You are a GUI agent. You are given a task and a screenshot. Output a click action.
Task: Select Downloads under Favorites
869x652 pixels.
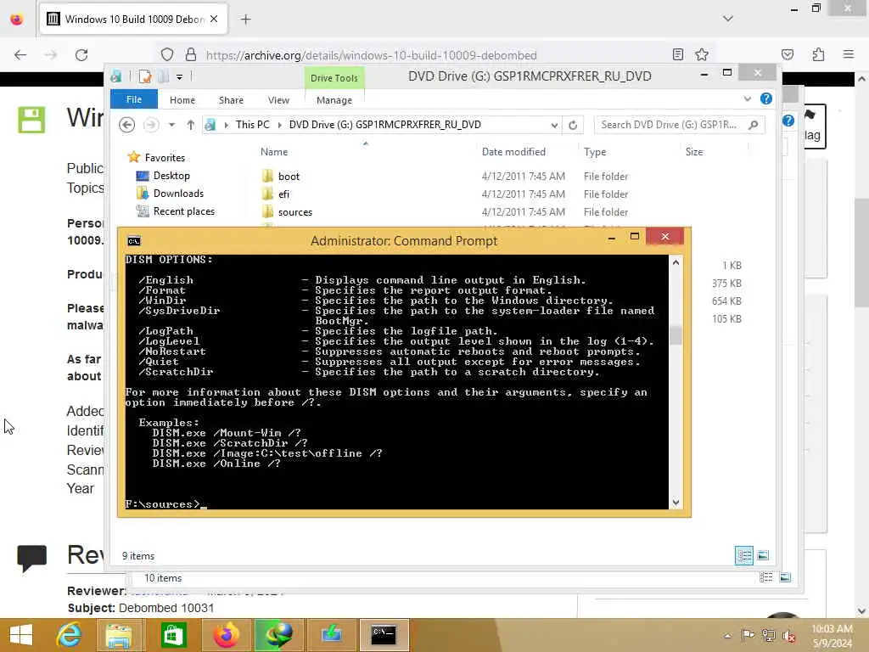pyautogui.click(x=178, y=194)
